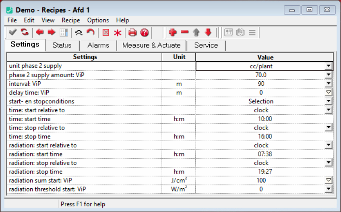This screenshot has height=212, width=341.
Task: Click the red printer icon
Action: coord(132,33)
